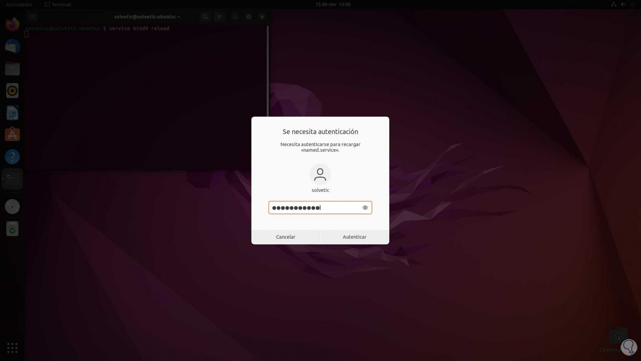Click the Autenticar button

pos(355,237)
